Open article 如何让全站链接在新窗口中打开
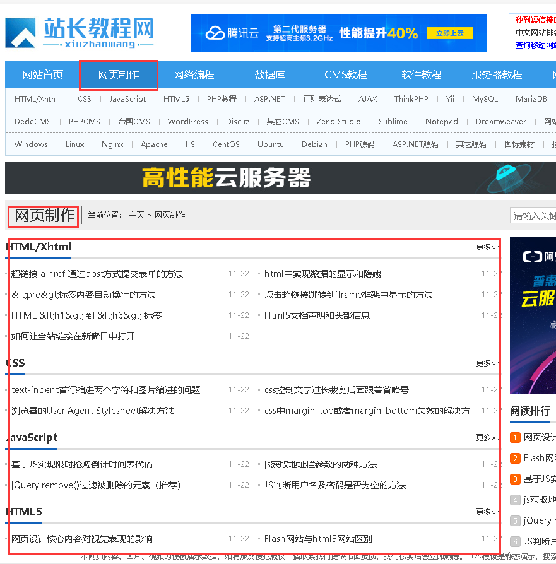Screen dimensions: 556x564 click(73, 337)
